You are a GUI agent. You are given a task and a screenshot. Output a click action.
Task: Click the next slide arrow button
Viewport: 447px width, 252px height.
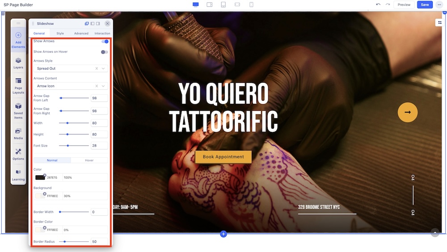(x=408, y=112)
